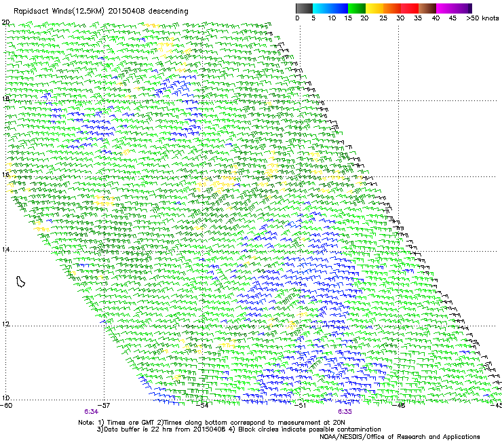Viewport: 502px width, 441px height.
Task: Click the 'NOAA/NESDIS/Office of Research and Applications' credit
Action: pyautogui.click(x=400, y=436)
